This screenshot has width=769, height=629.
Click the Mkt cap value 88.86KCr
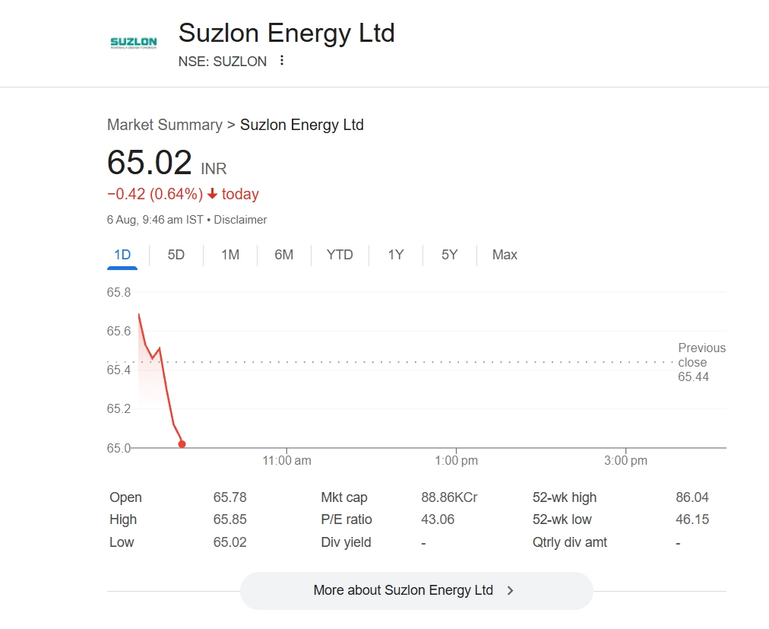pyautogui.click(x=449, y=497)
